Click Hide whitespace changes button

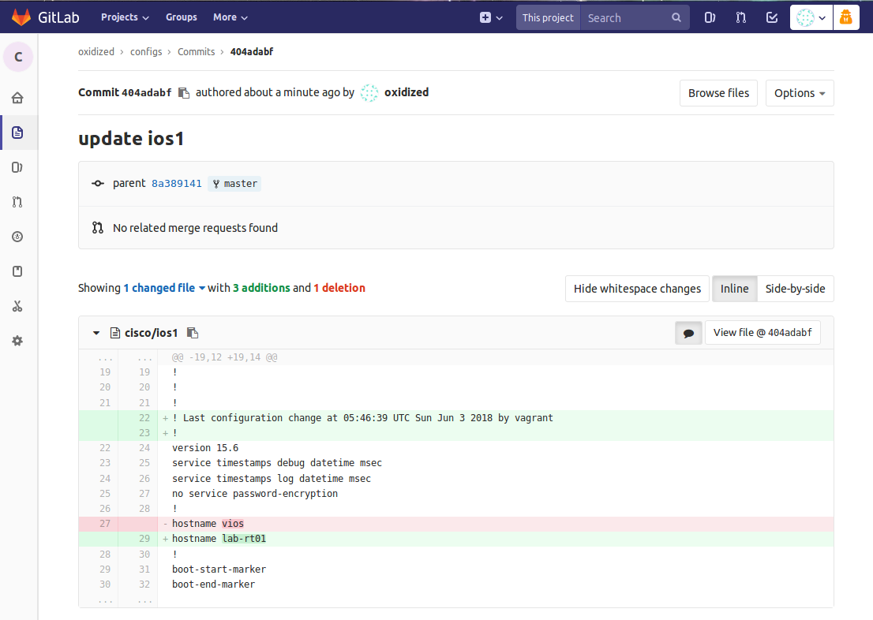pos(637,289)
